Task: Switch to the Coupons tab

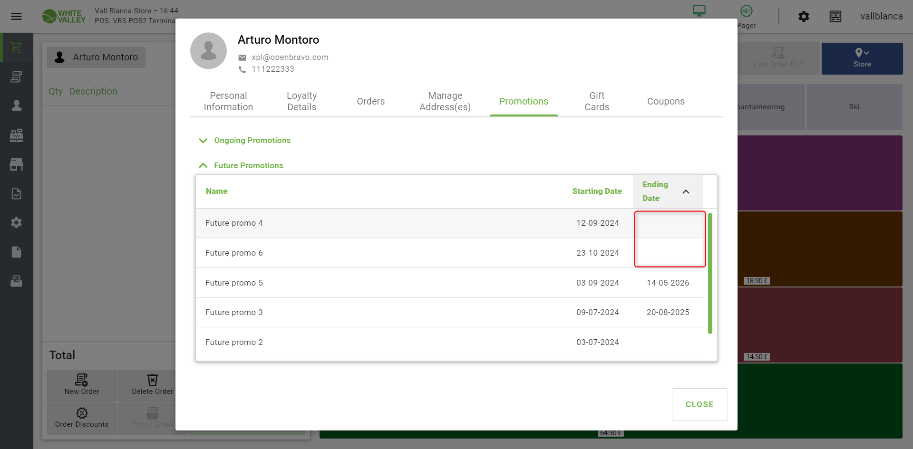Action: click(x=665, y=101)
